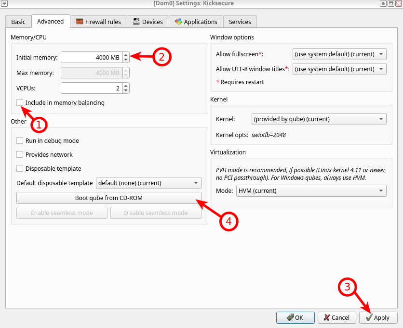The image size is (403, 328).
Task: Open the virtualization Mode dropdown
Action: (x=311, y=191)
